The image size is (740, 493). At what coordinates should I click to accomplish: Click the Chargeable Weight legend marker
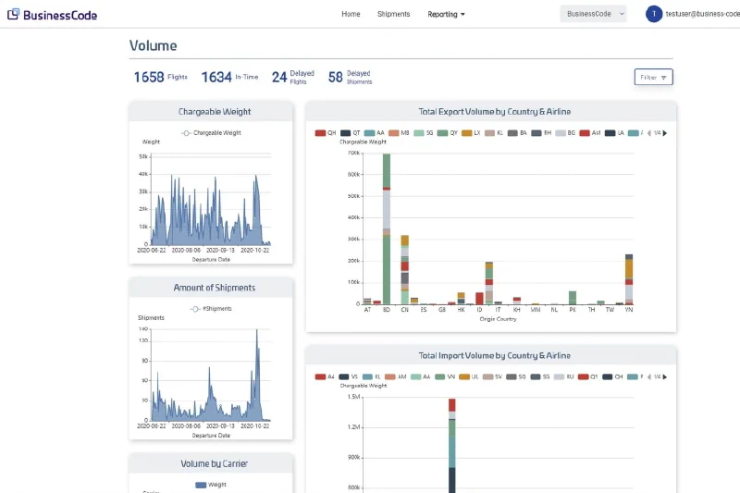click(186, 133)
